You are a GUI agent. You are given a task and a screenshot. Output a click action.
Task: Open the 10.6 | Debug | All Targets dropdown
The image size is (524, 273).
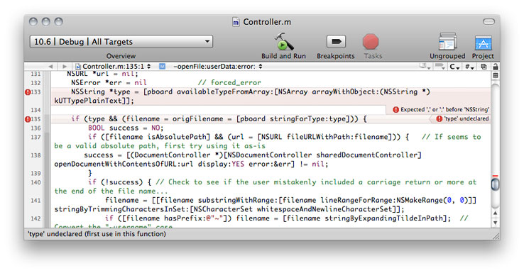[121, 42]
